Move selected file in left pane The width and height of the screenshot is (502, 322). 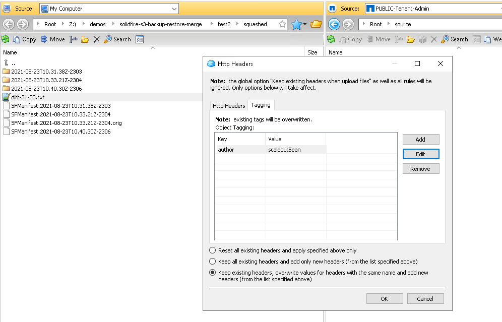click(x=53, y=39)
